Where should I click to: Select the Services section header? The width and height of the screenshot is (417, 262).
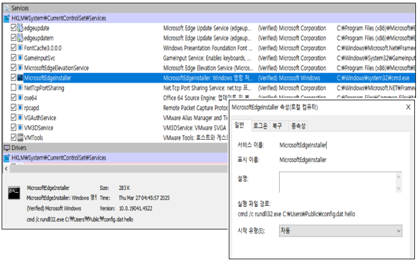(209, 8)
